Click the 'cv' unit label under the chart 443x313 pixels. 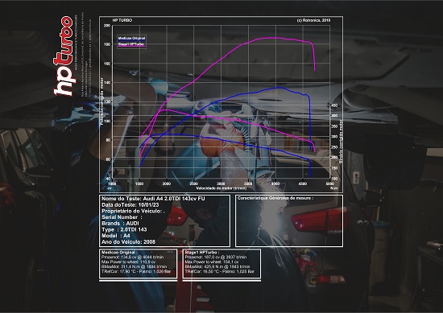pos(110,188)
